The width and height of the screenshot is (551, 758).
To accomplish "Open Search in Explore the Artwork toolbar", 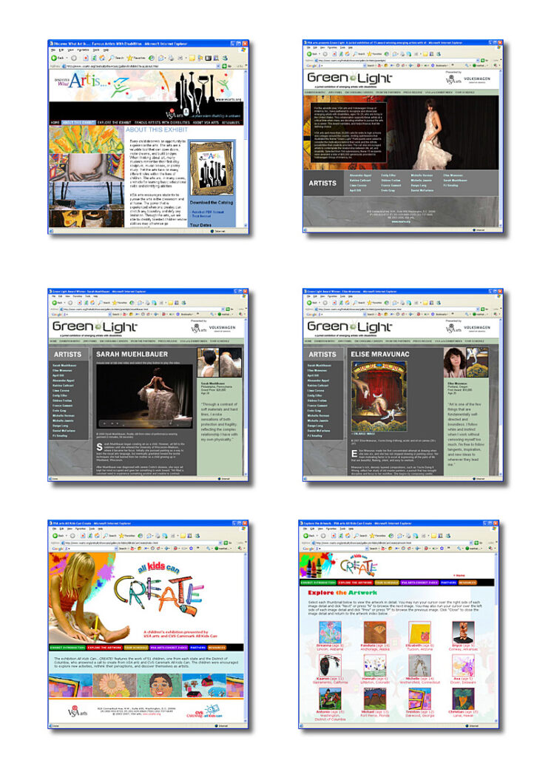I will pyautogui.click(x=360, y=536).
